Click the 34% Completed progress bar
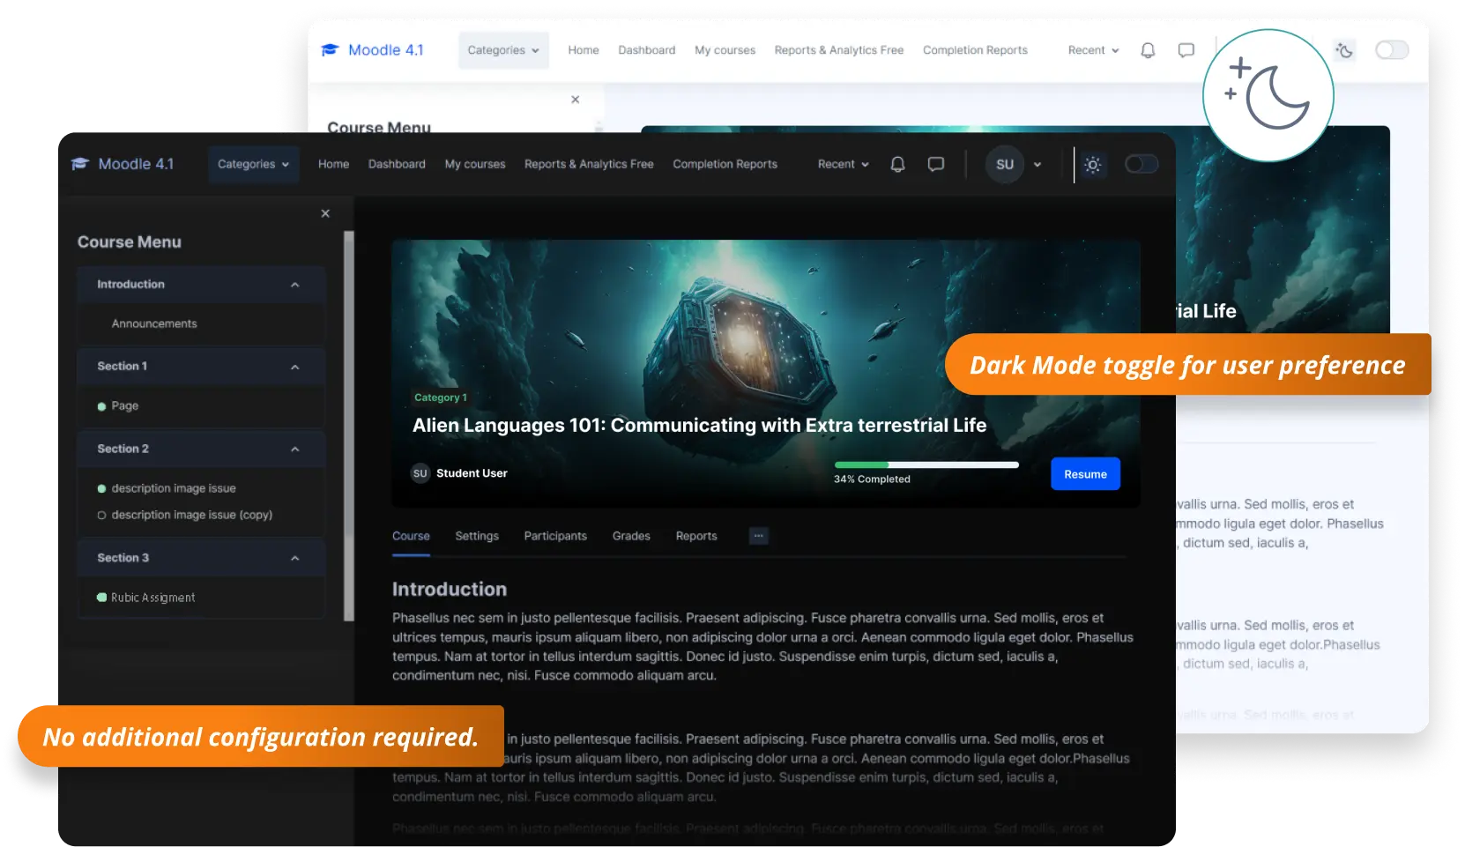Image resolution: width=1465 pixels, height=847 pixels. [x=926, y=464]
